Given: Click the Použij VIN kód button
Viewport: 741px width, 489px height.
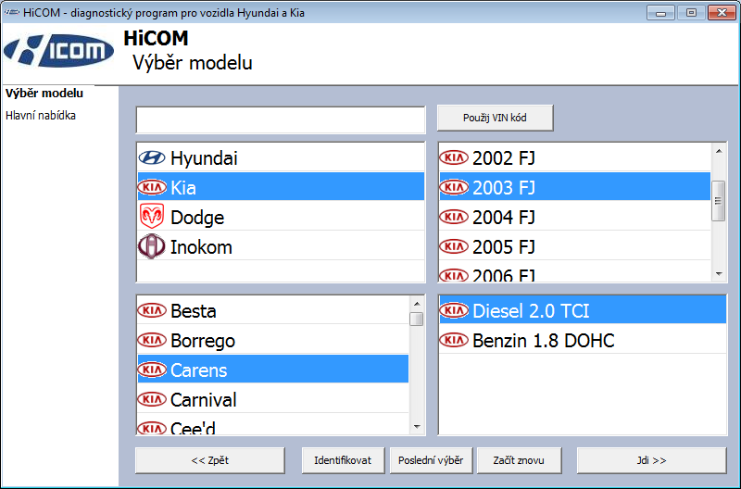Looking at the screenshot, I should click(x=495, y=118).
